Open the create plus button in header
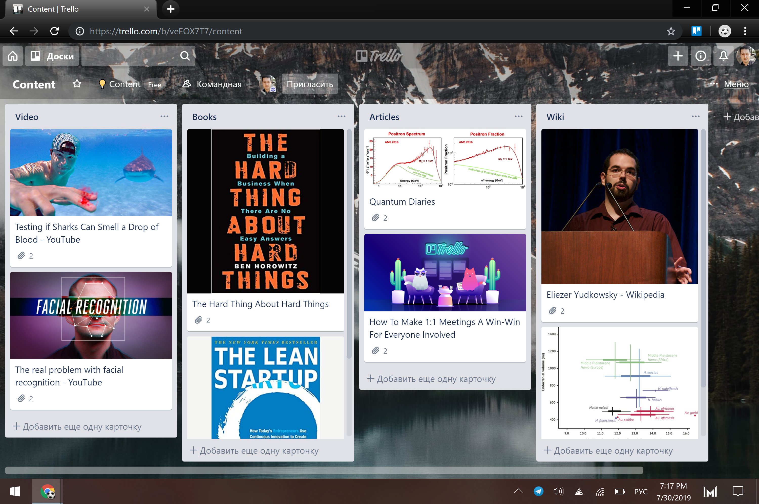Viewport: 759px width, 504px height. click(x=678, y=56)
